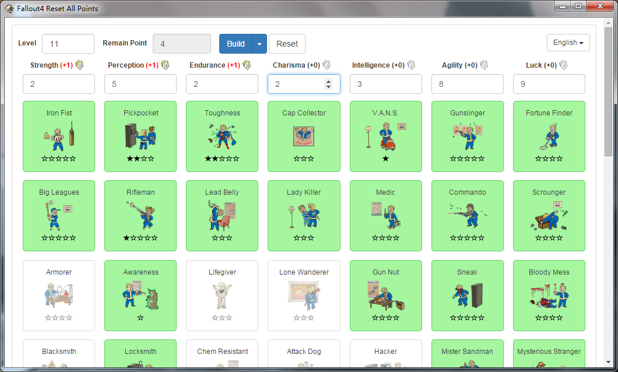The width and height of the screenshot is (618, 372).
Task: Toggle the Strength bobblehead icon
Action: [80, 65]
